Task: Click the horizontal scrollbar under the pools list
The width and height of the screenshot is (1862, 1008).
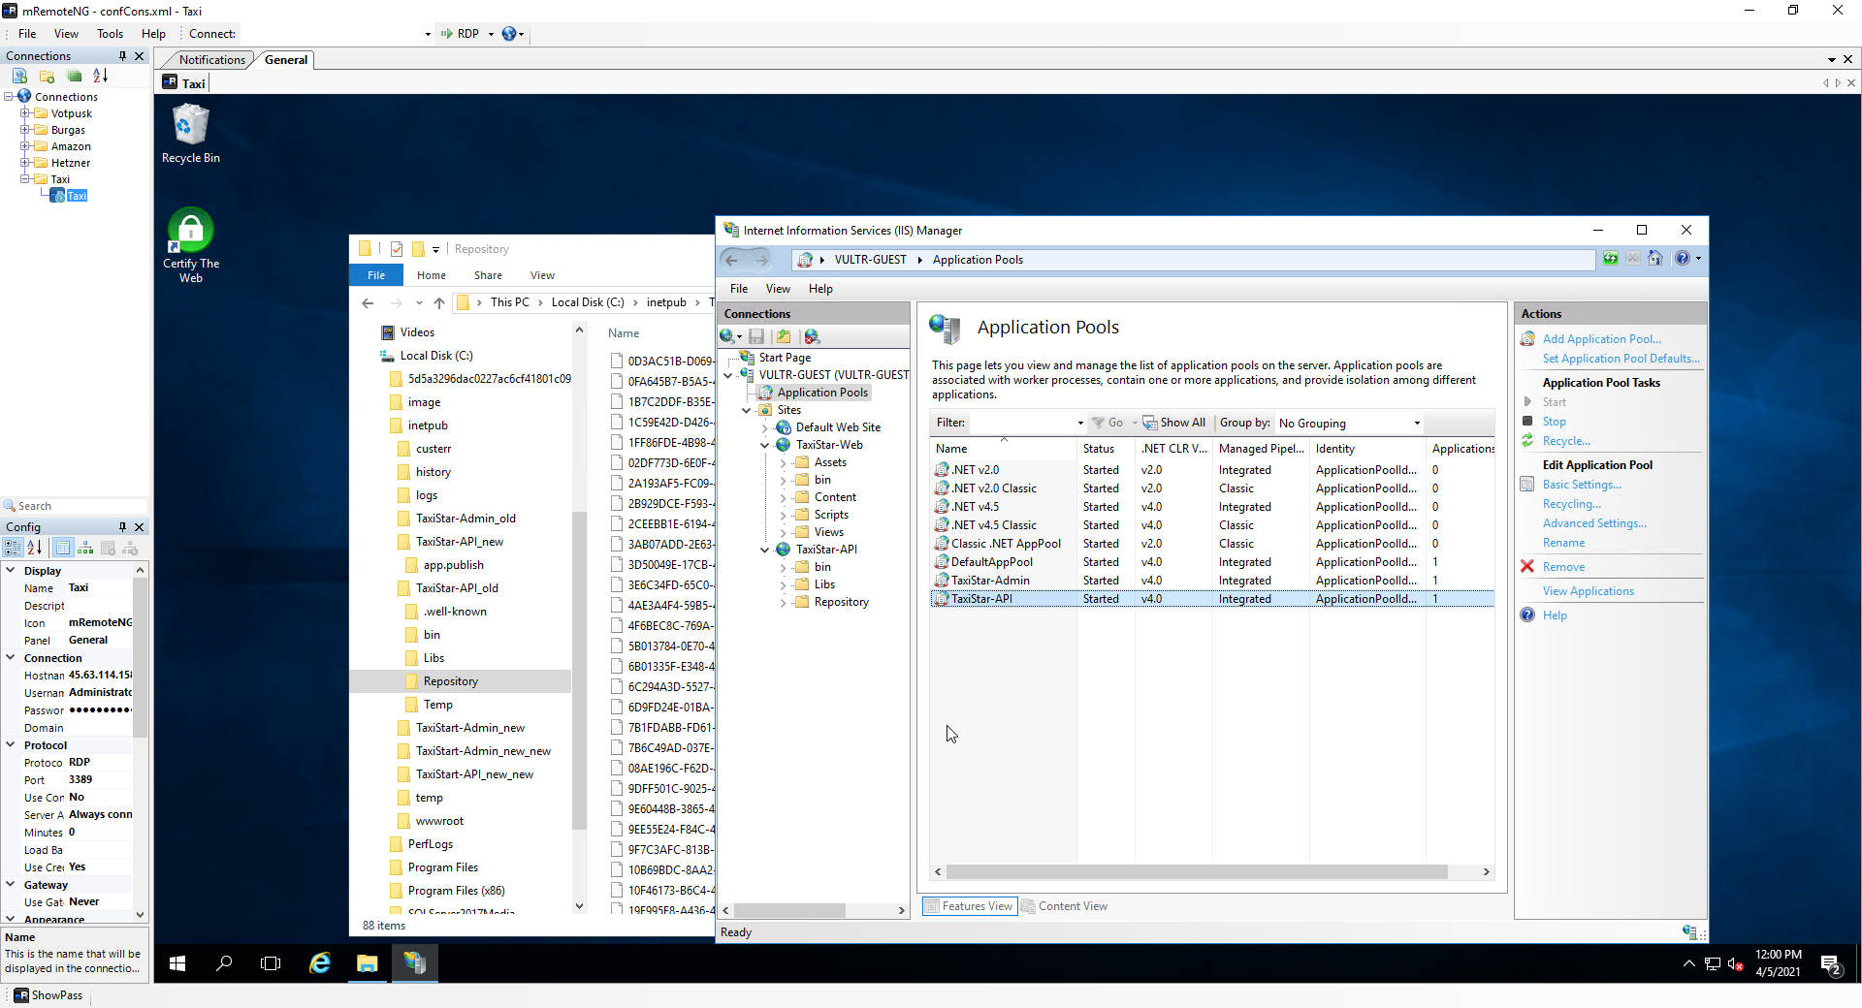Action: coord(1197,872)
